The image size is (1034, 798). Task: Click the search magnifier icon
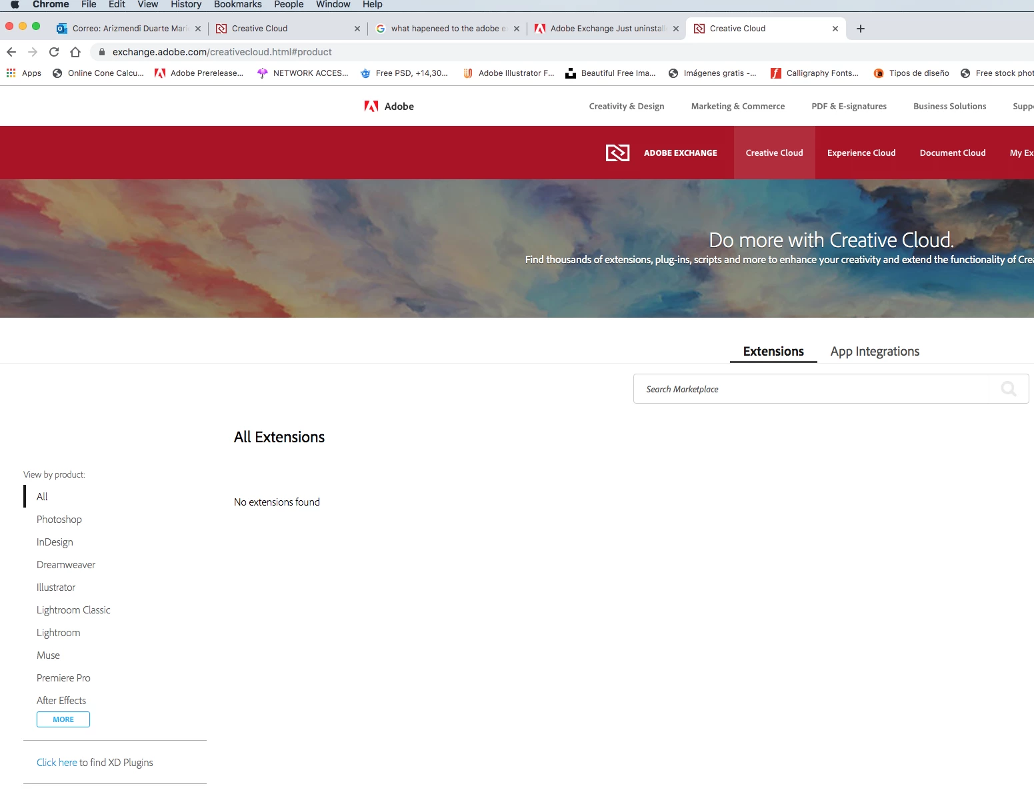[x=1009, y=389]
